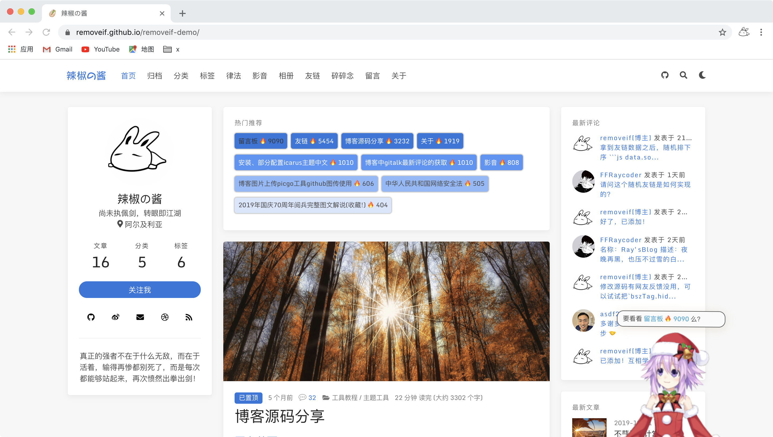Open the 主题工具 category link
This screenshot has width=773, height=437.
pyautogui.click(x=376, y=398)
